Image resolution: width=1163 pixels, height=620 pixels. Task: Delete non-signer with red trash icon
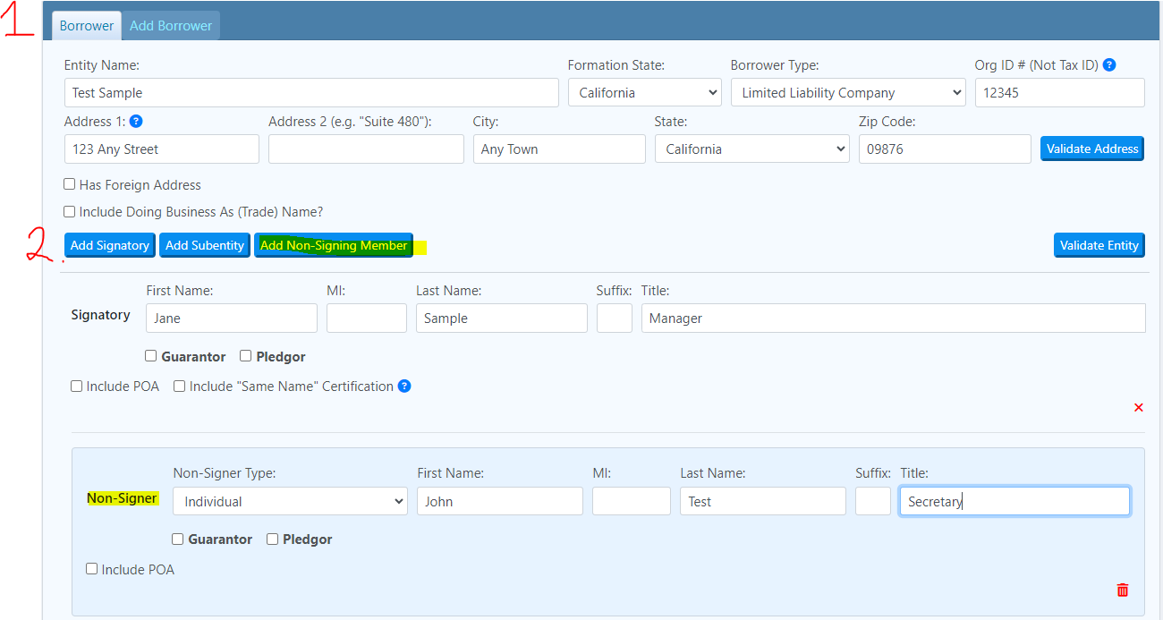pos(1122,590)
